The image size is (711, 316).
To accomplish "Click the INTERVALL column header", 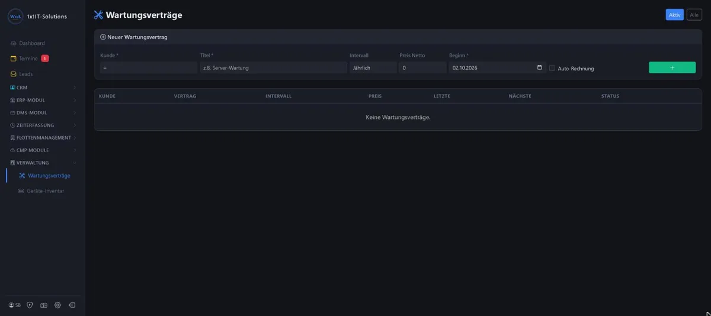I will tap(278, 96).
